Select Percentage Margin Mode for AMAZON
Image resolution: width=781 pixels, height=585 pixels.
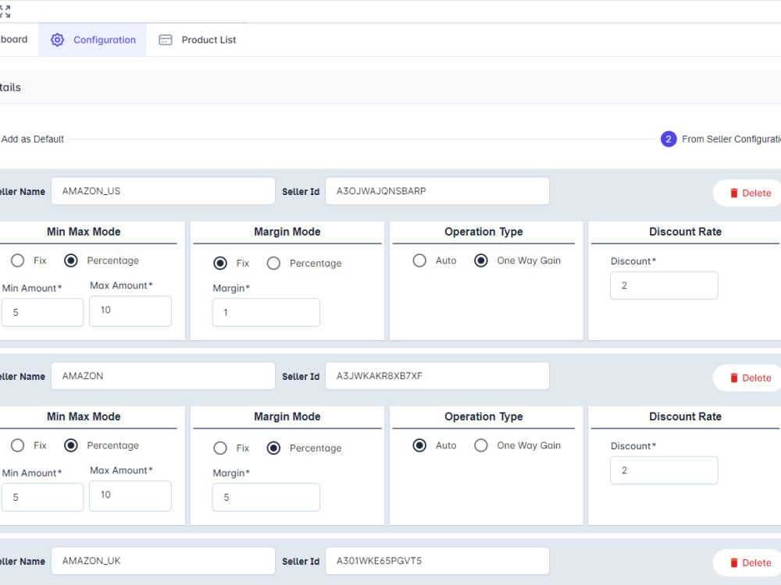click(x=273, y=448)
